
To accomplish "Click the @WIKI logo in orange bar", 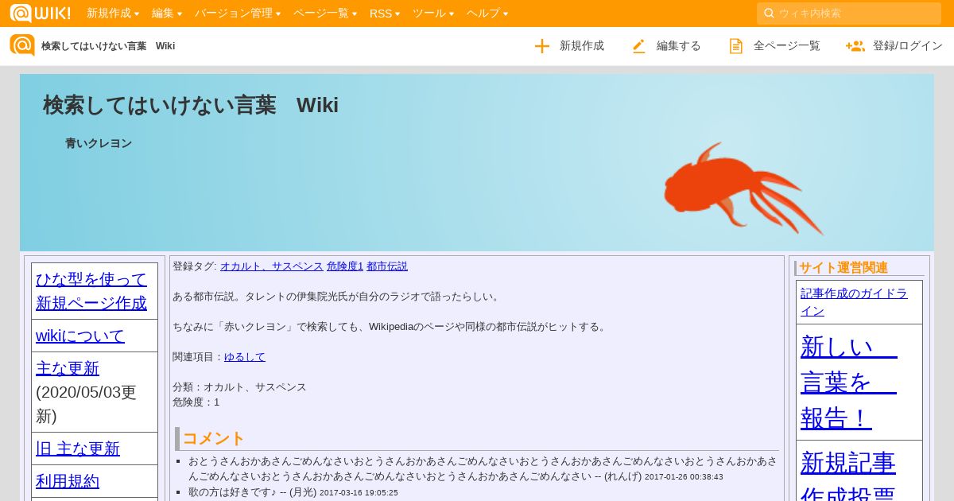I will pos(40,13).
